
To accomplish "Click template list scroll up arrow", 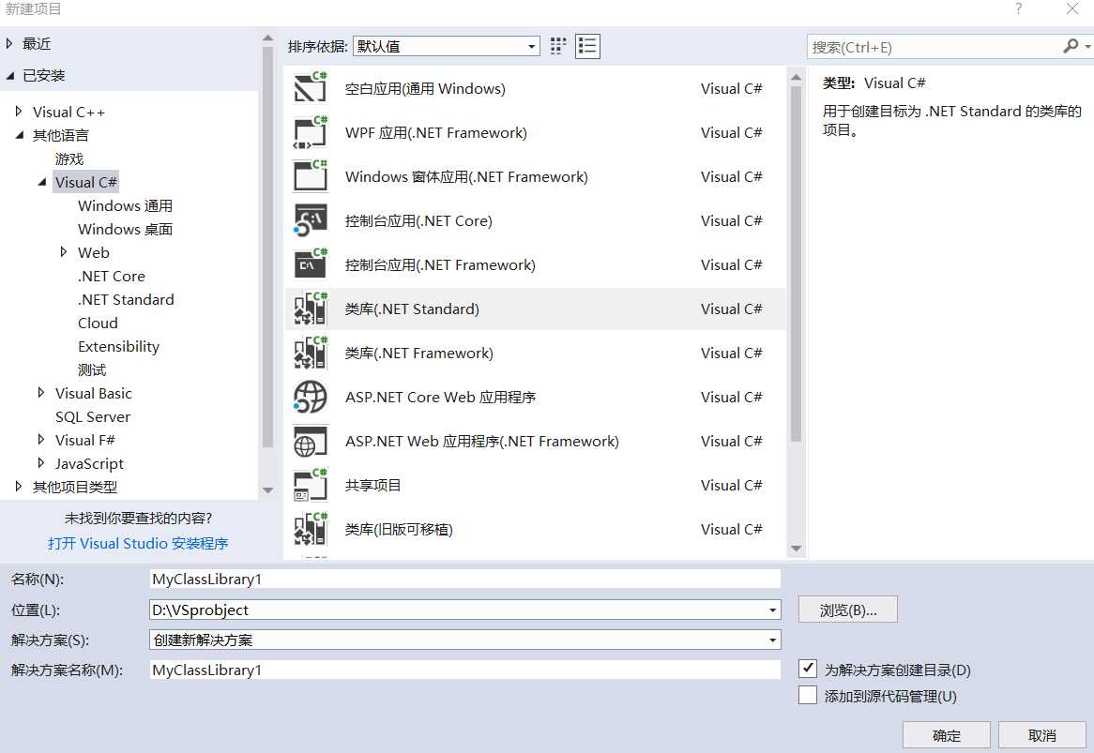I will click(x=796, y=78).
